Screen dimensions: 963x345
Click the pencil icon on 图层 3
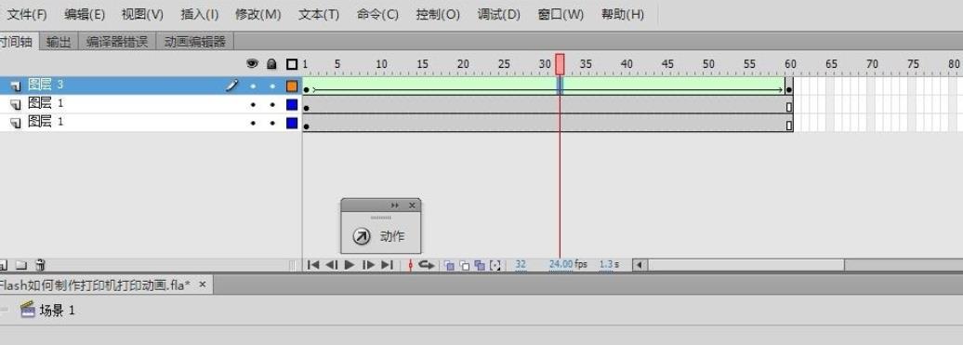pos(231,86)
